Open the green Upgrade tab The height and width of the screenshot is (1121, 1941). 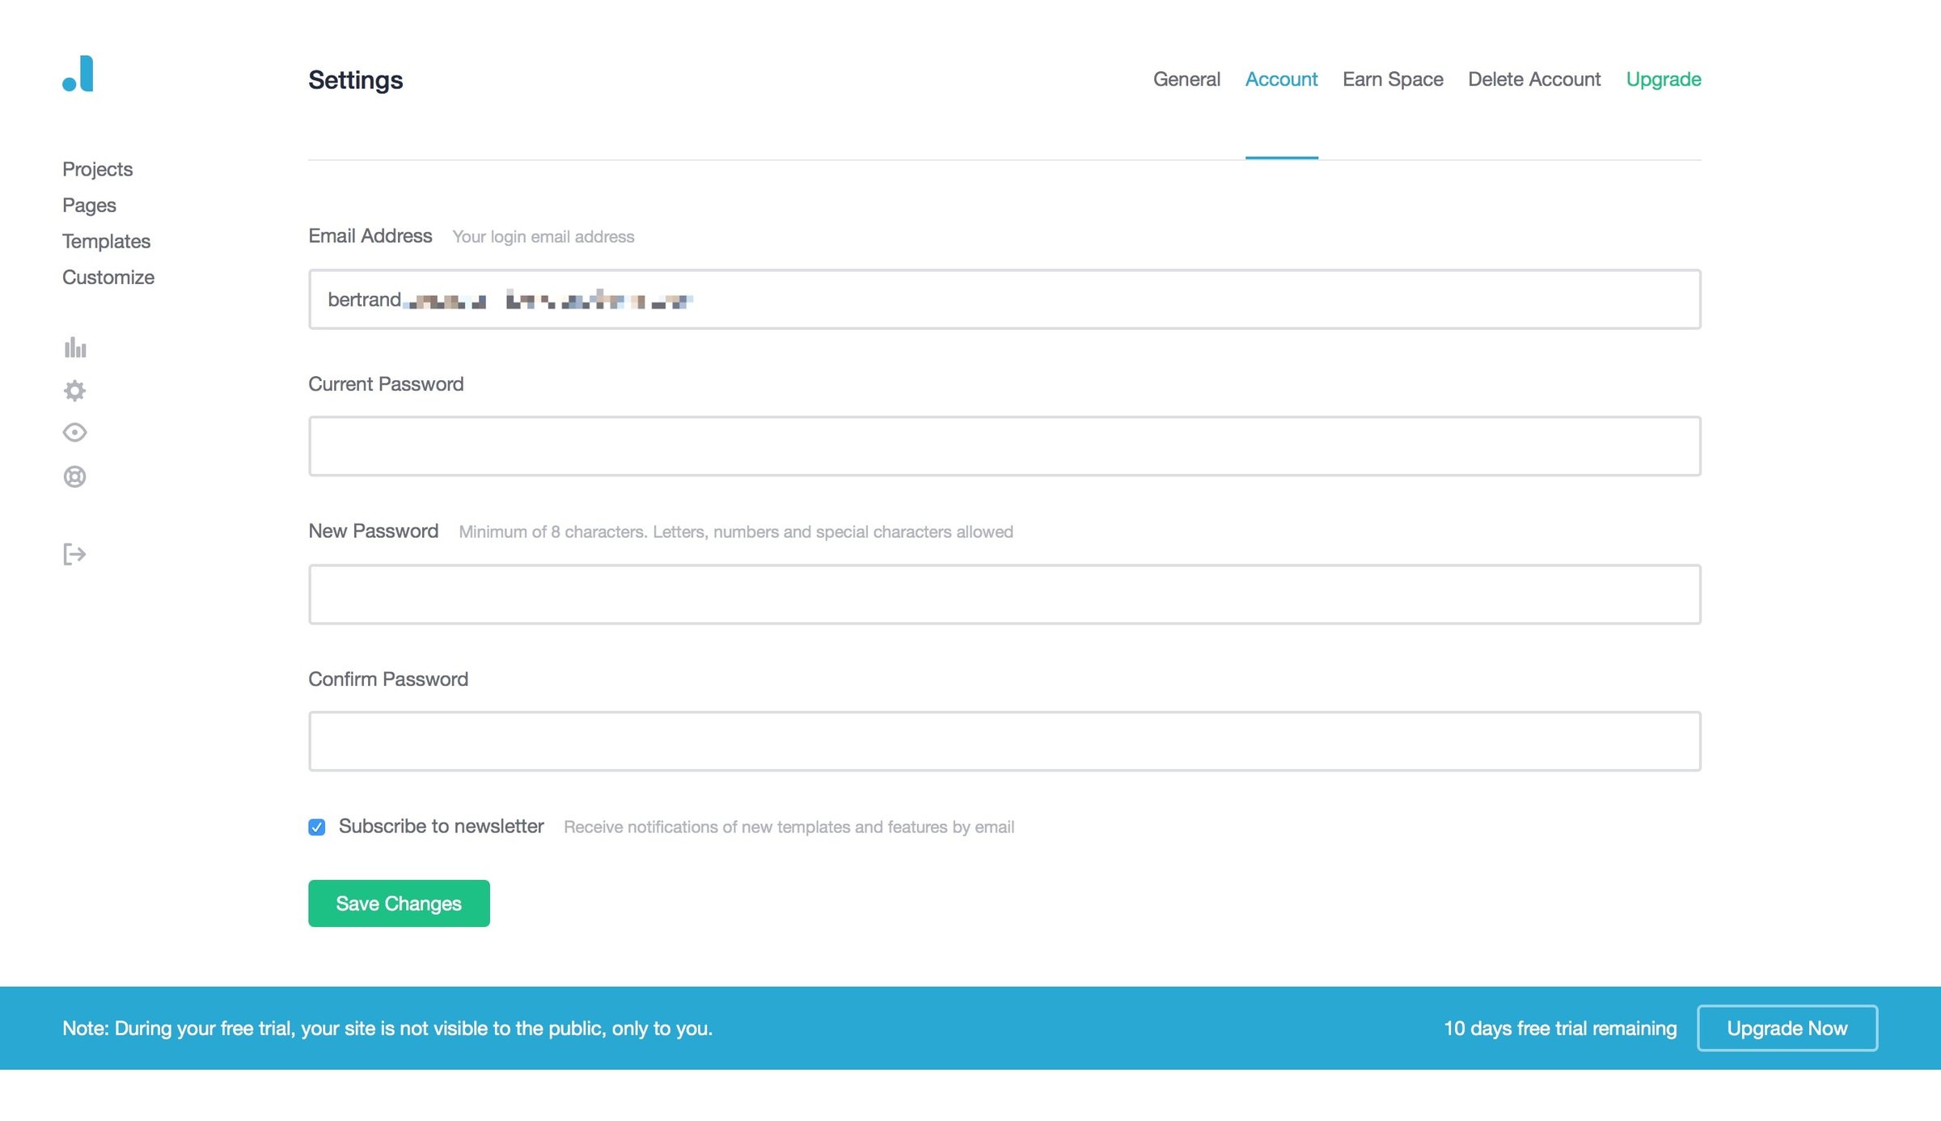click(x=1664, y=79)
